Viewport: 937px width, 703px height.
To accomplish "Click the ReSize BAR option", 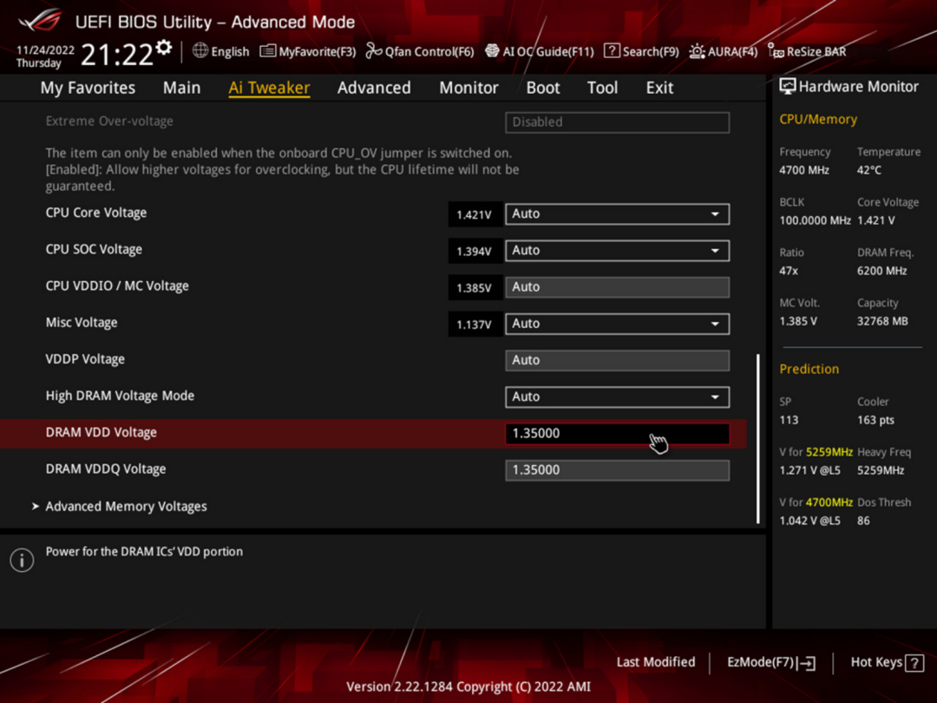I will point(807,51).
